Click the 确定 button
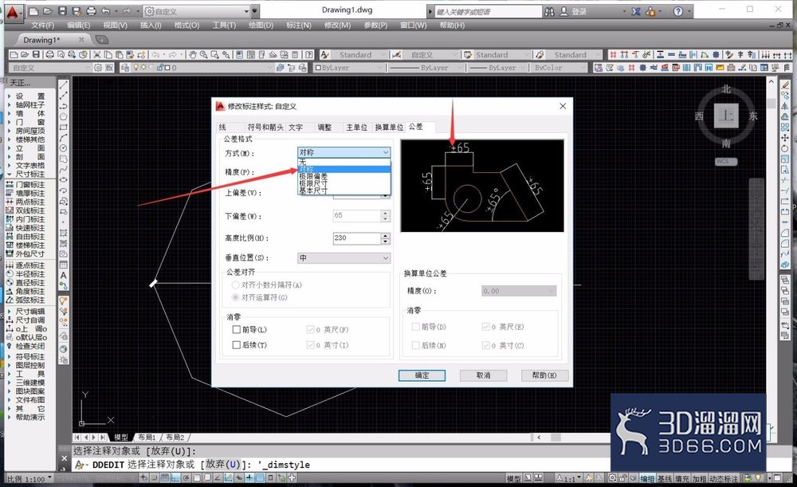Screen dimensions: 797x487 [422, 375]
